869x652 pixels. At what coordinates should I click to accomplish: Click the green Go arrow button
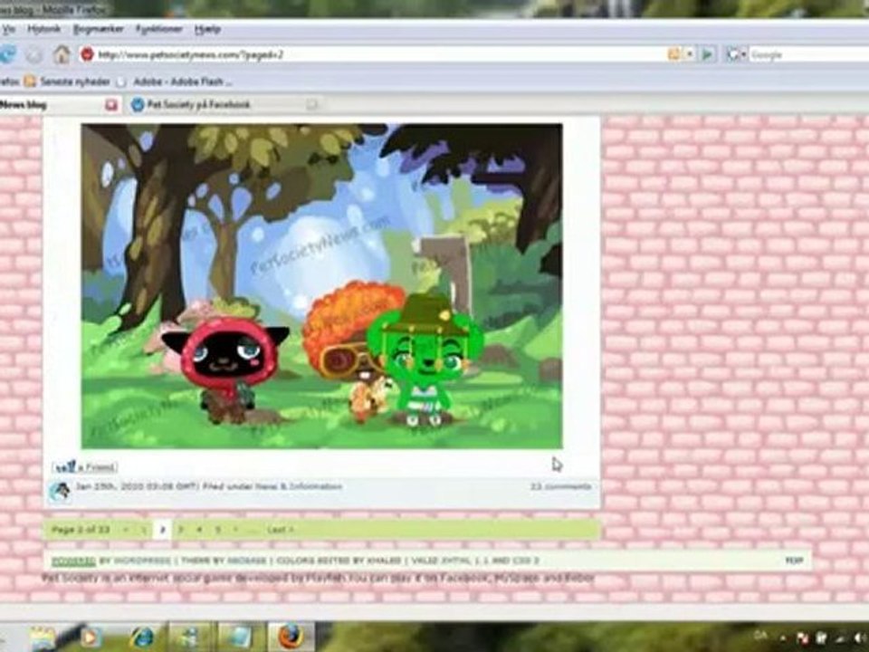pos(708,54)
